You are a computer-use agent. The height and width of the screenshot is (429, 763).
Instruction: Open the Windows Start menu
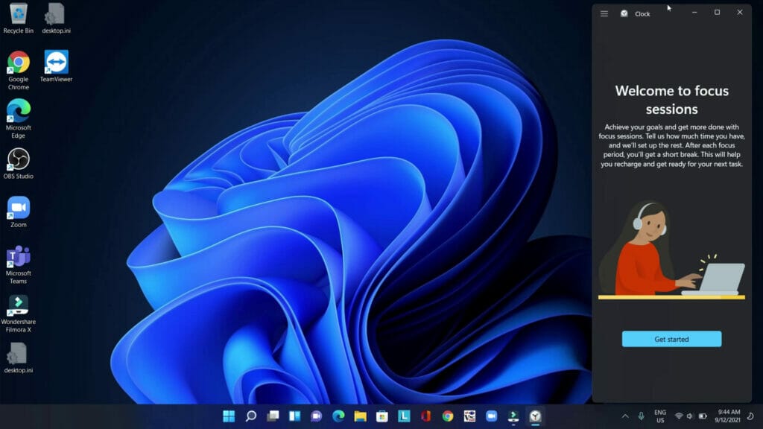coord(229,415)
